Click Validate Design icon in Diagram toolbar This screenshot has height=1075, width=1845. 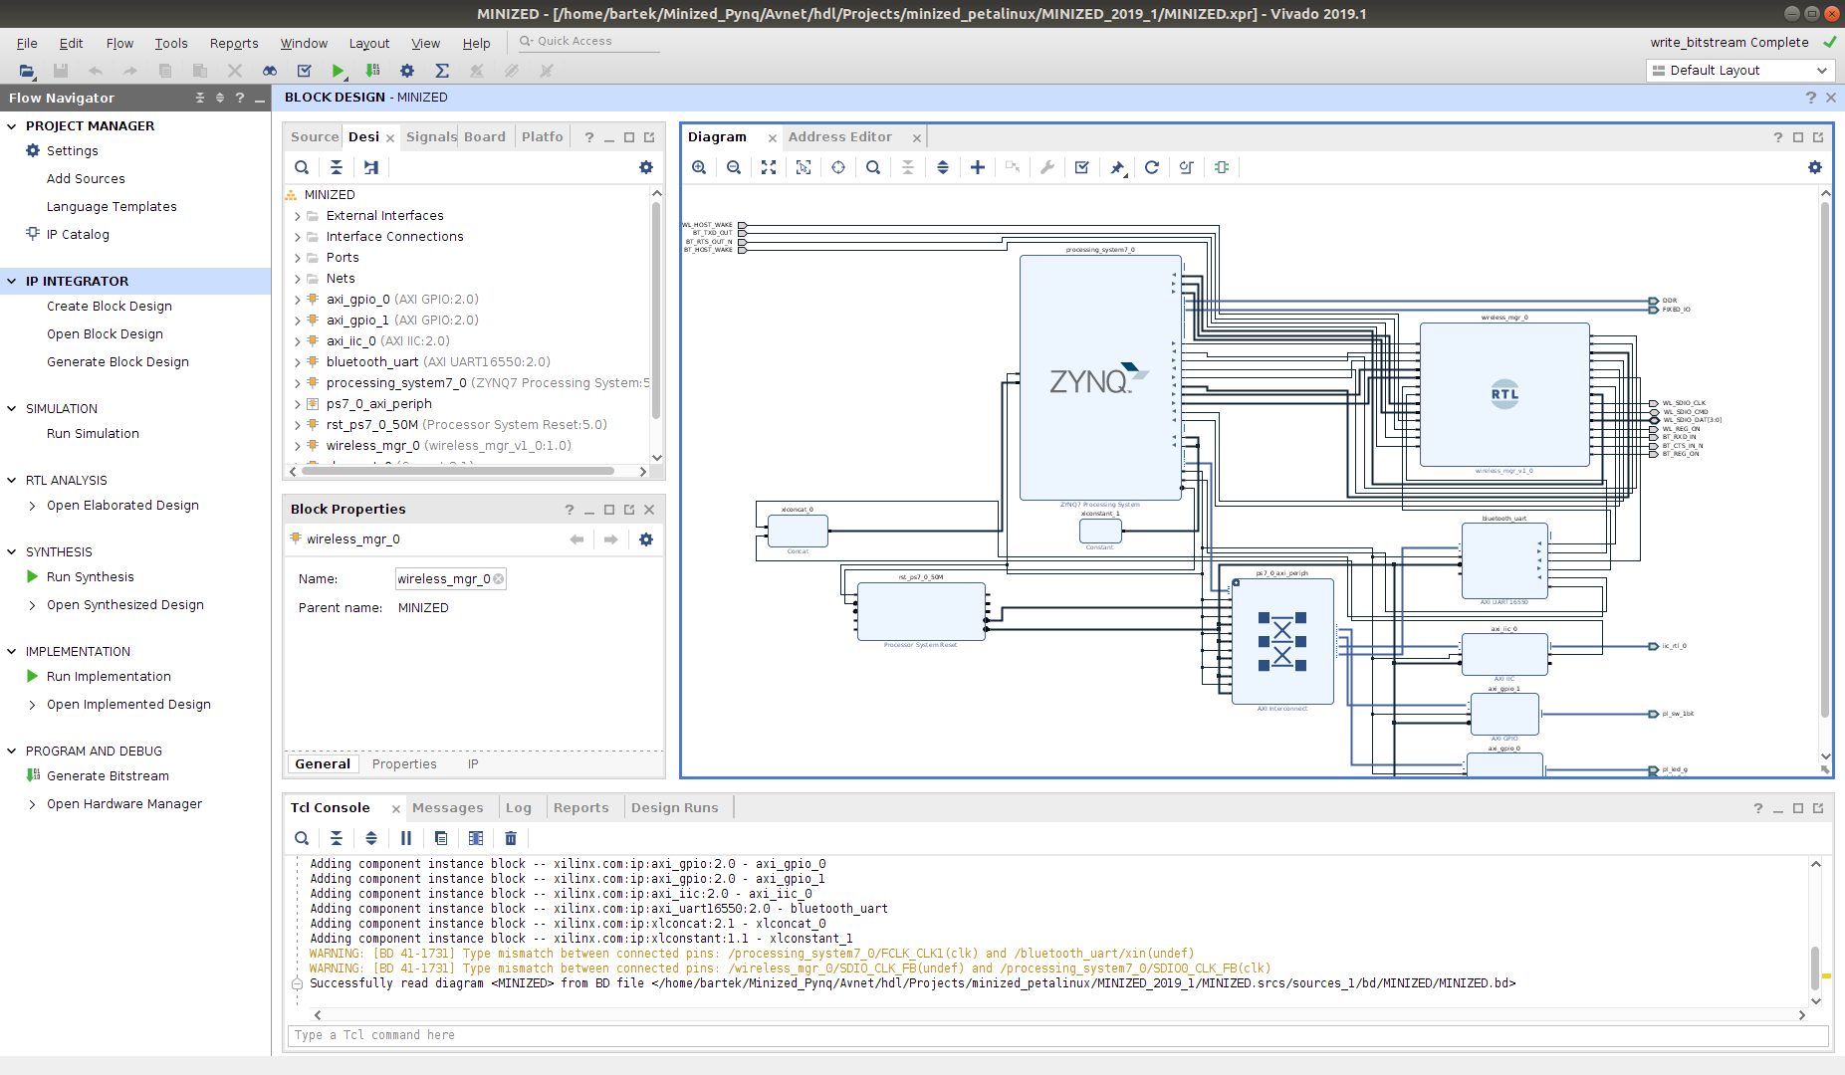[x=1082, y=167]
